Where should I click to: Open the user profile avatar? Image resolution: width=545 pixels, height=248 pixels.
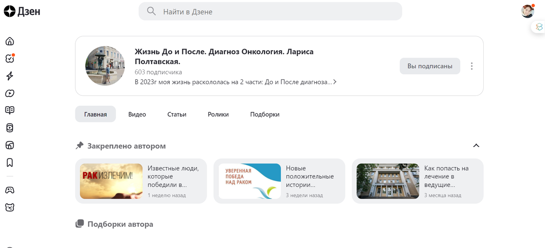527,11
